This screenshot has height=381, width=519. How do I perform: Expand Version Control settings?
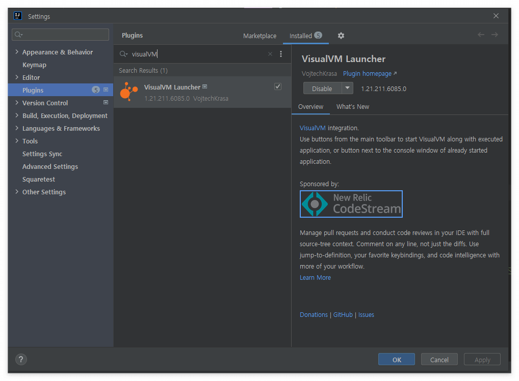point(17,103)
